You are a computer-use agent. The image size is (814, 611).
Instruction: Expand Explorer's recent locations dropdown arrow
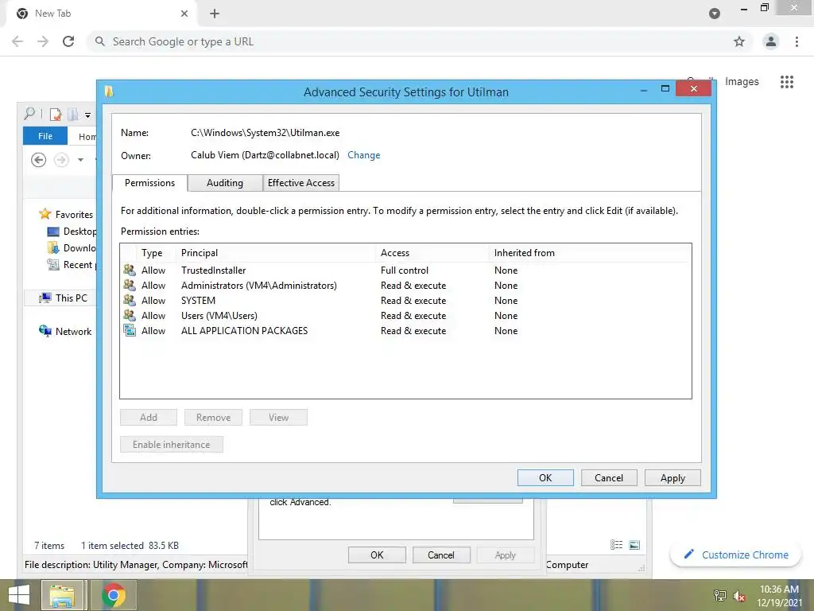click(x=80, y=160)
